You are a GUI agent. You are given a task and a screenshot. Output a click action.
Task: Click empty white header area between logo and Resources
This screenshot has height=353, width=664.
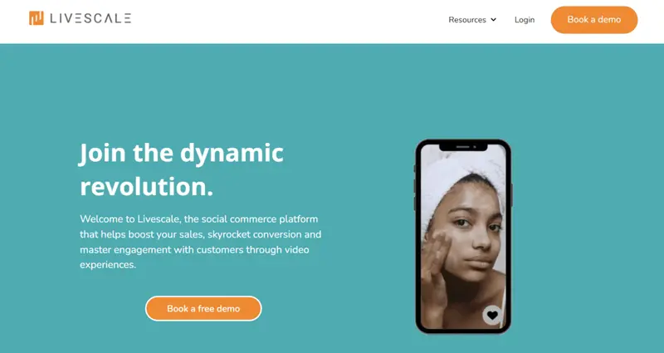click(x=288, y=19)
